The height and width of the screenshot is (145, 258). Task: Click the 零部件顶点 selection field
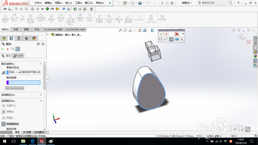[x=25, y=72]
